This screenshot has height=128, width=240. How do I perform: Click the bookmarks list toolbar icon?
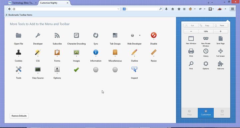(184, 9)
